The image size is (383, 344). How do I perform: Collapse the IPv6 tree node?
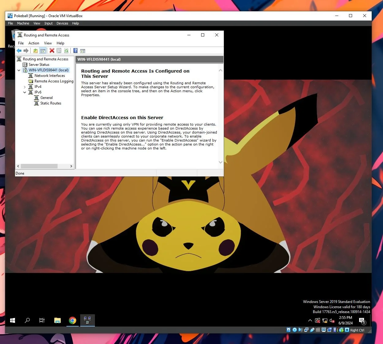pos(25,92)
